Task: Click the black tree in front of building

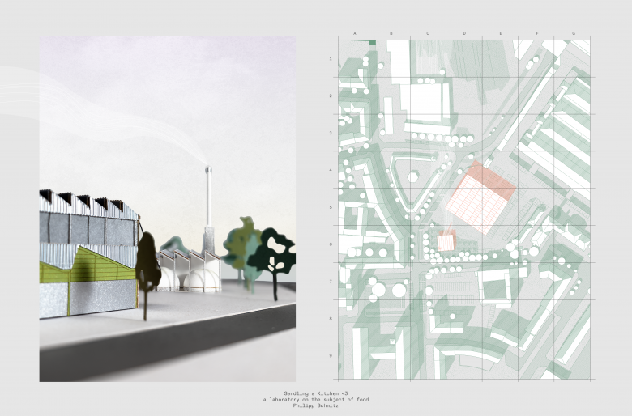Action: coord(147,259)
